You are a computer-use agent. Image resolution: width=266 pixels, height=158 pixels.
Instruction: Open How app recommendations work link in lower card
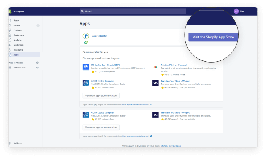click(137, 136)
